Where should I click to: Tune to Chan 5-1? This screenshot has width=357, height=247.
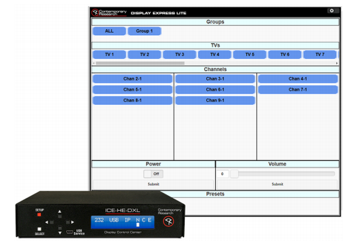pos(133,89)
